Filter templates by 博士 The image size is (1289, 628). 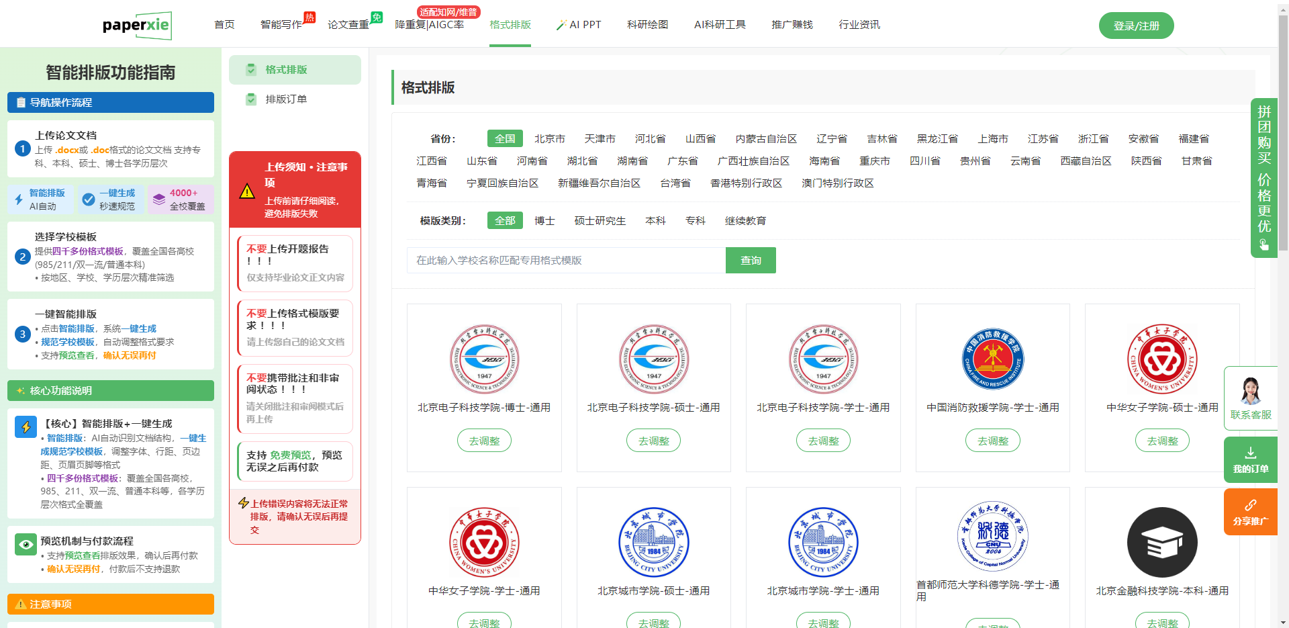click(x=544, y=221)
